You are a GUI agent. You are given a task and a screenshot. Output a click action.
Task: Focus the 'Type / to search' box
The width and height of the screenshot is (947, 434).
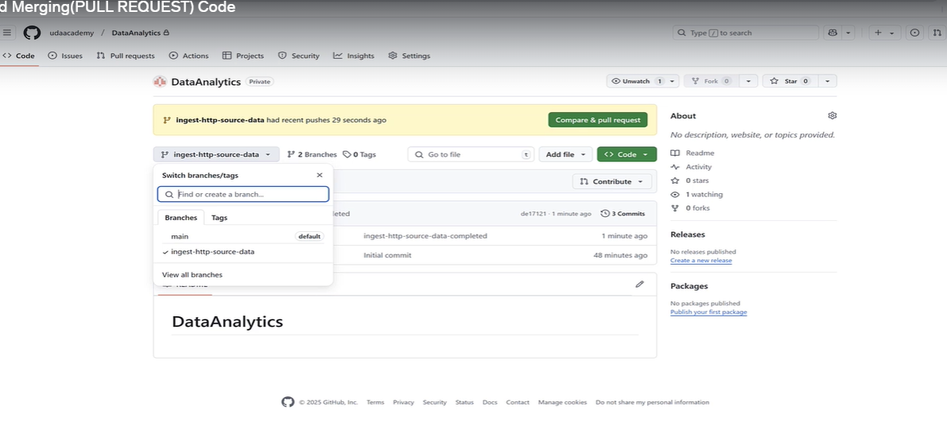click(x=746, y=33)
